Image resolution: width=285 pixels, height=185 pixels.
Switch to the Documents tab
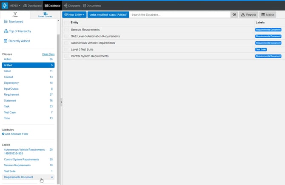92,6
